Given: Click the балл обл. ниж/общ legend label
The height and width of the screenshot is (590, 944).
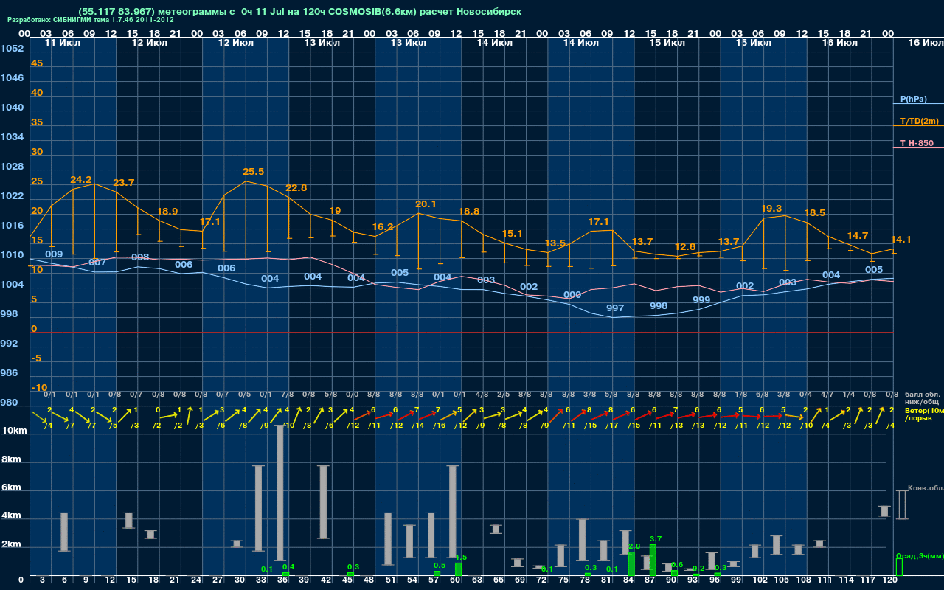Looking at the screenshot, I should [x=923, y=398].
